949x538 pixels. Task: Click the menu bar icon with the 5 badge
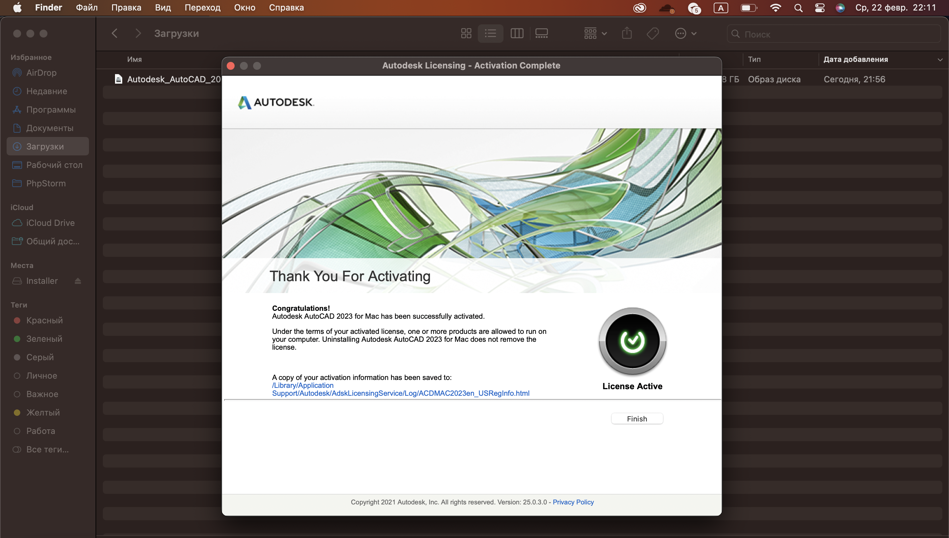[694, 8]
